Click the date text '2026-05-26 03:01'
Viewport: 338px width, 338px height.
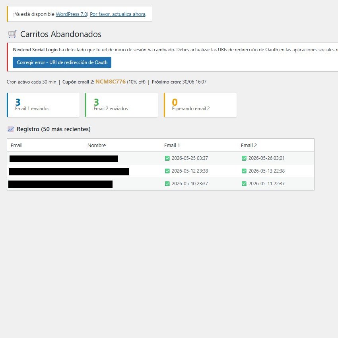tap(266, 158)
